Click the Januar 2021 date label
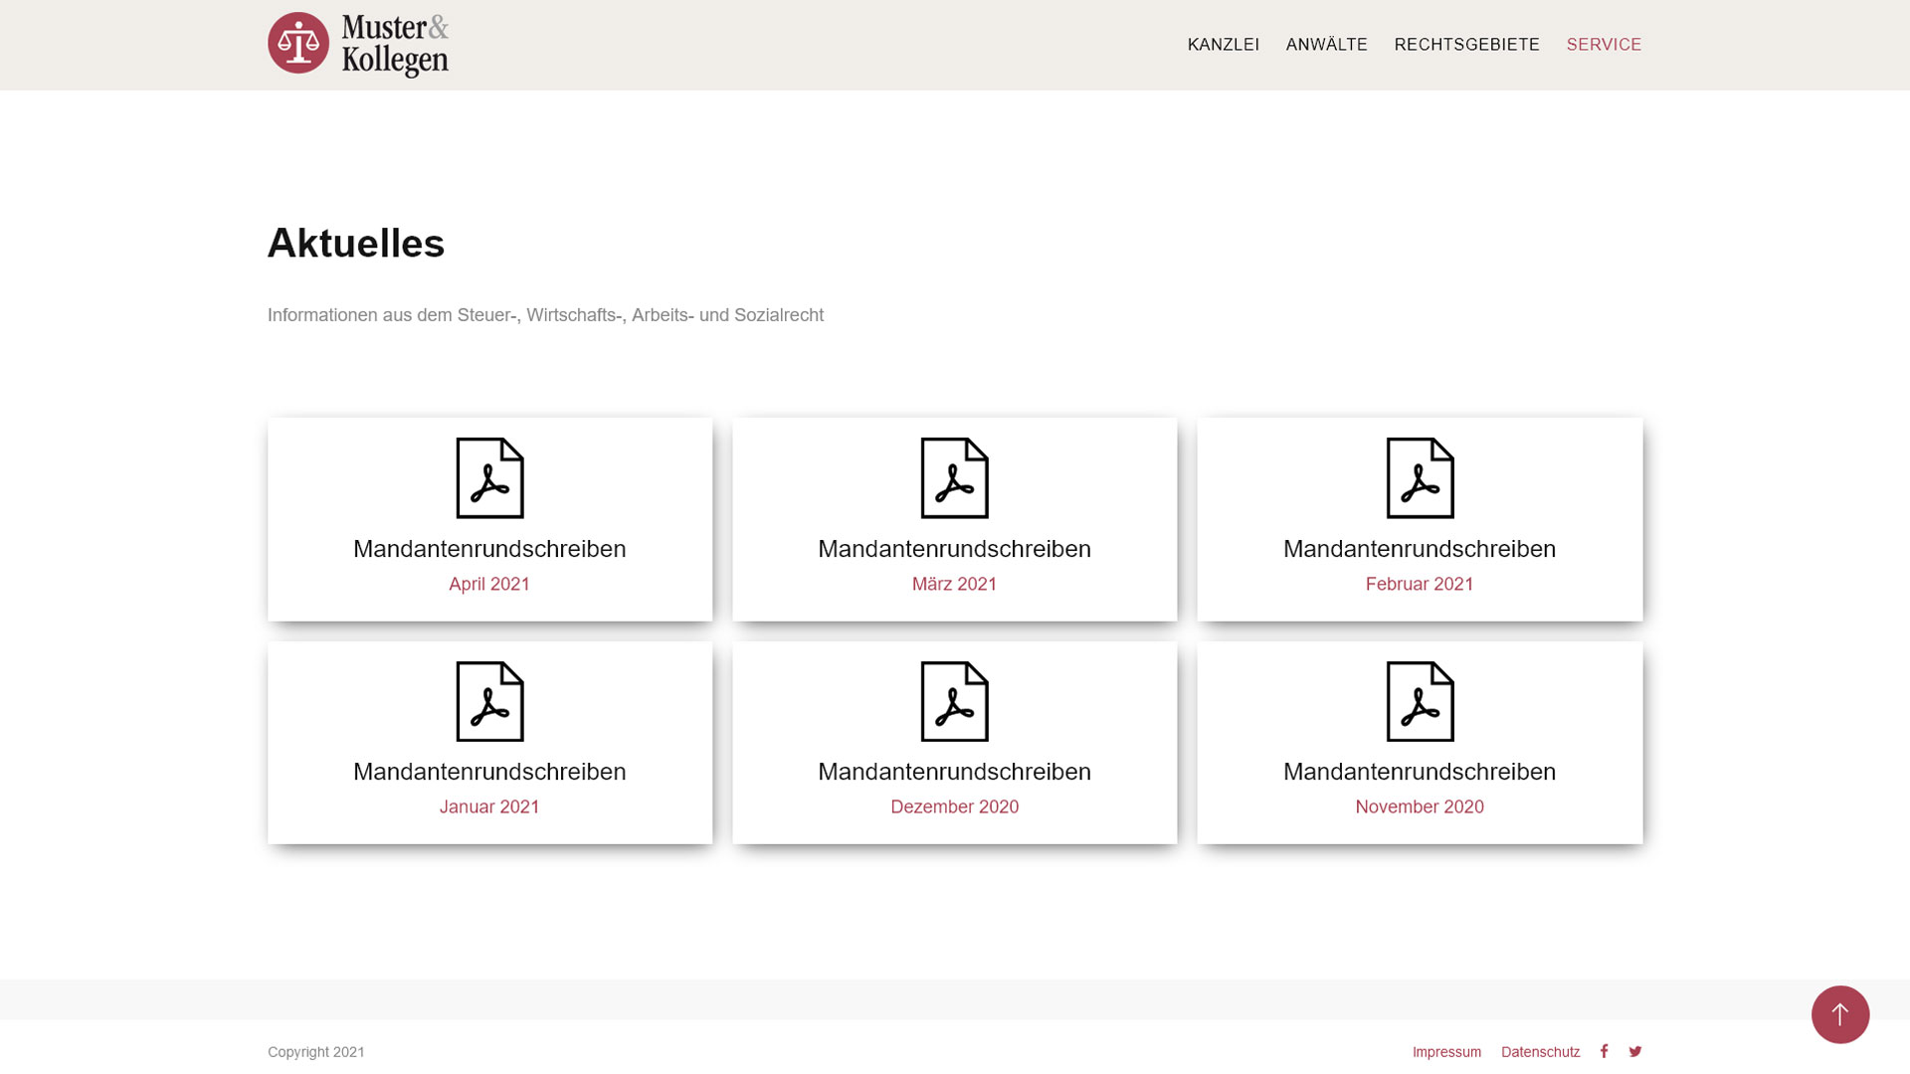Screen dimensions: 1910x1074 (489, 807)
